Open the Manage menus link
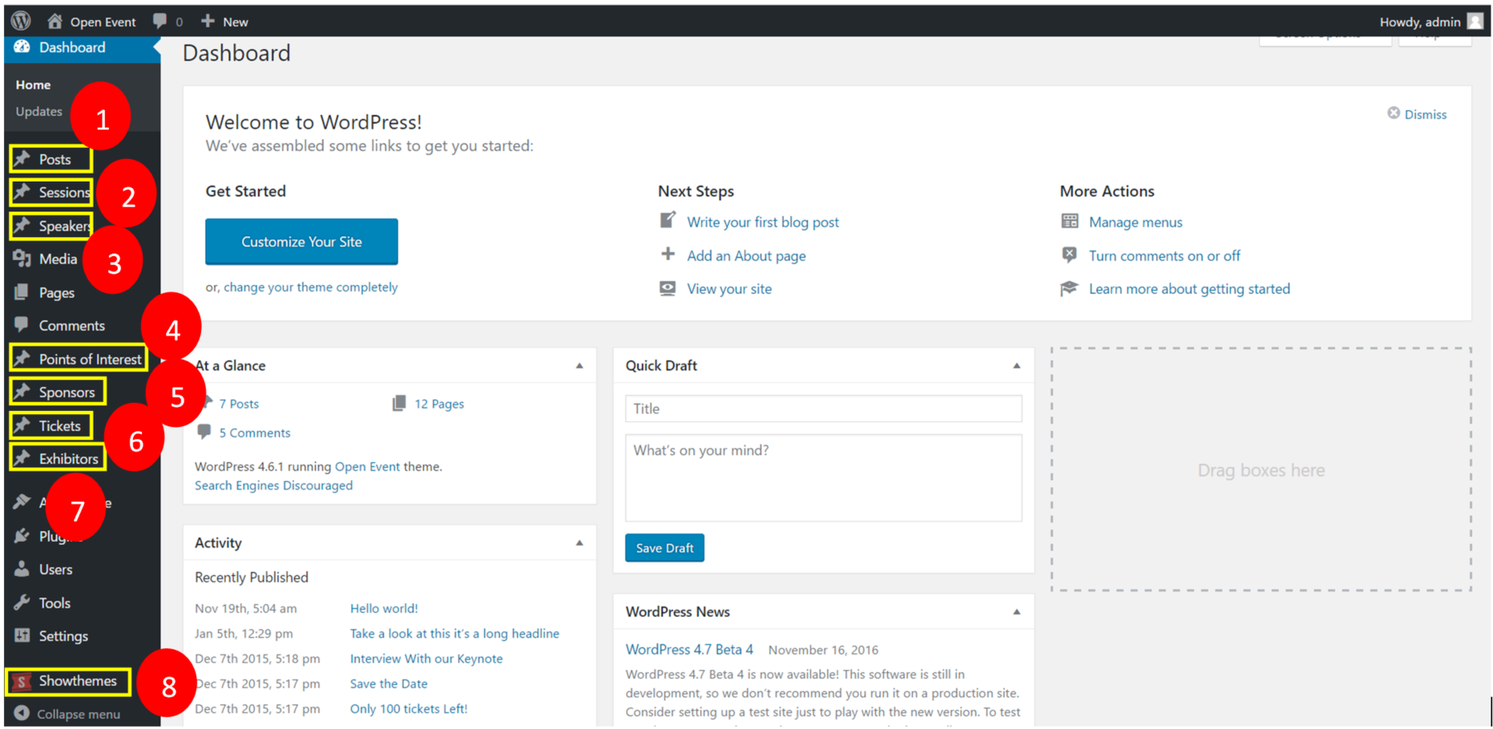1493x729 pixels. tap(1135, 222)
